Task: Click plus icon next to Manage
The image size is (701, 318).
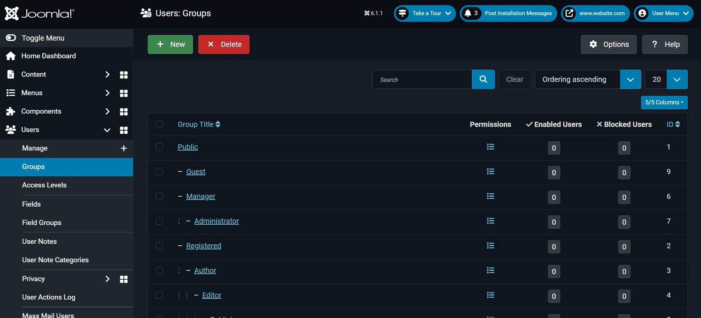Action: click(x=124, y=148)
